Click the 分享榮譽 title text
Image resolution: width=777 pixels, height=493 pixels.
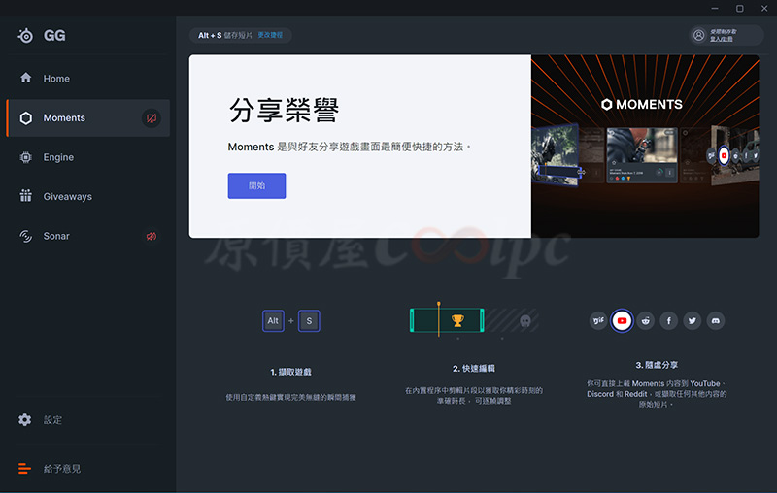[284, 110]
